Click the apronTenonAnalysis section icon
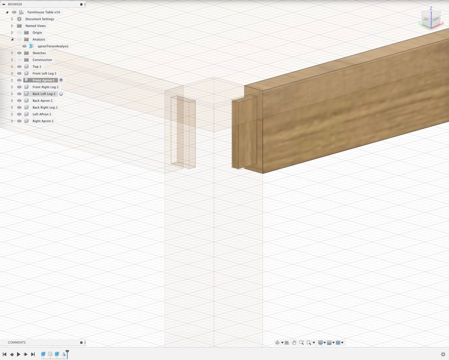Image resolution: width=449 pixels, height=360 pixels. tap(31, 46)
